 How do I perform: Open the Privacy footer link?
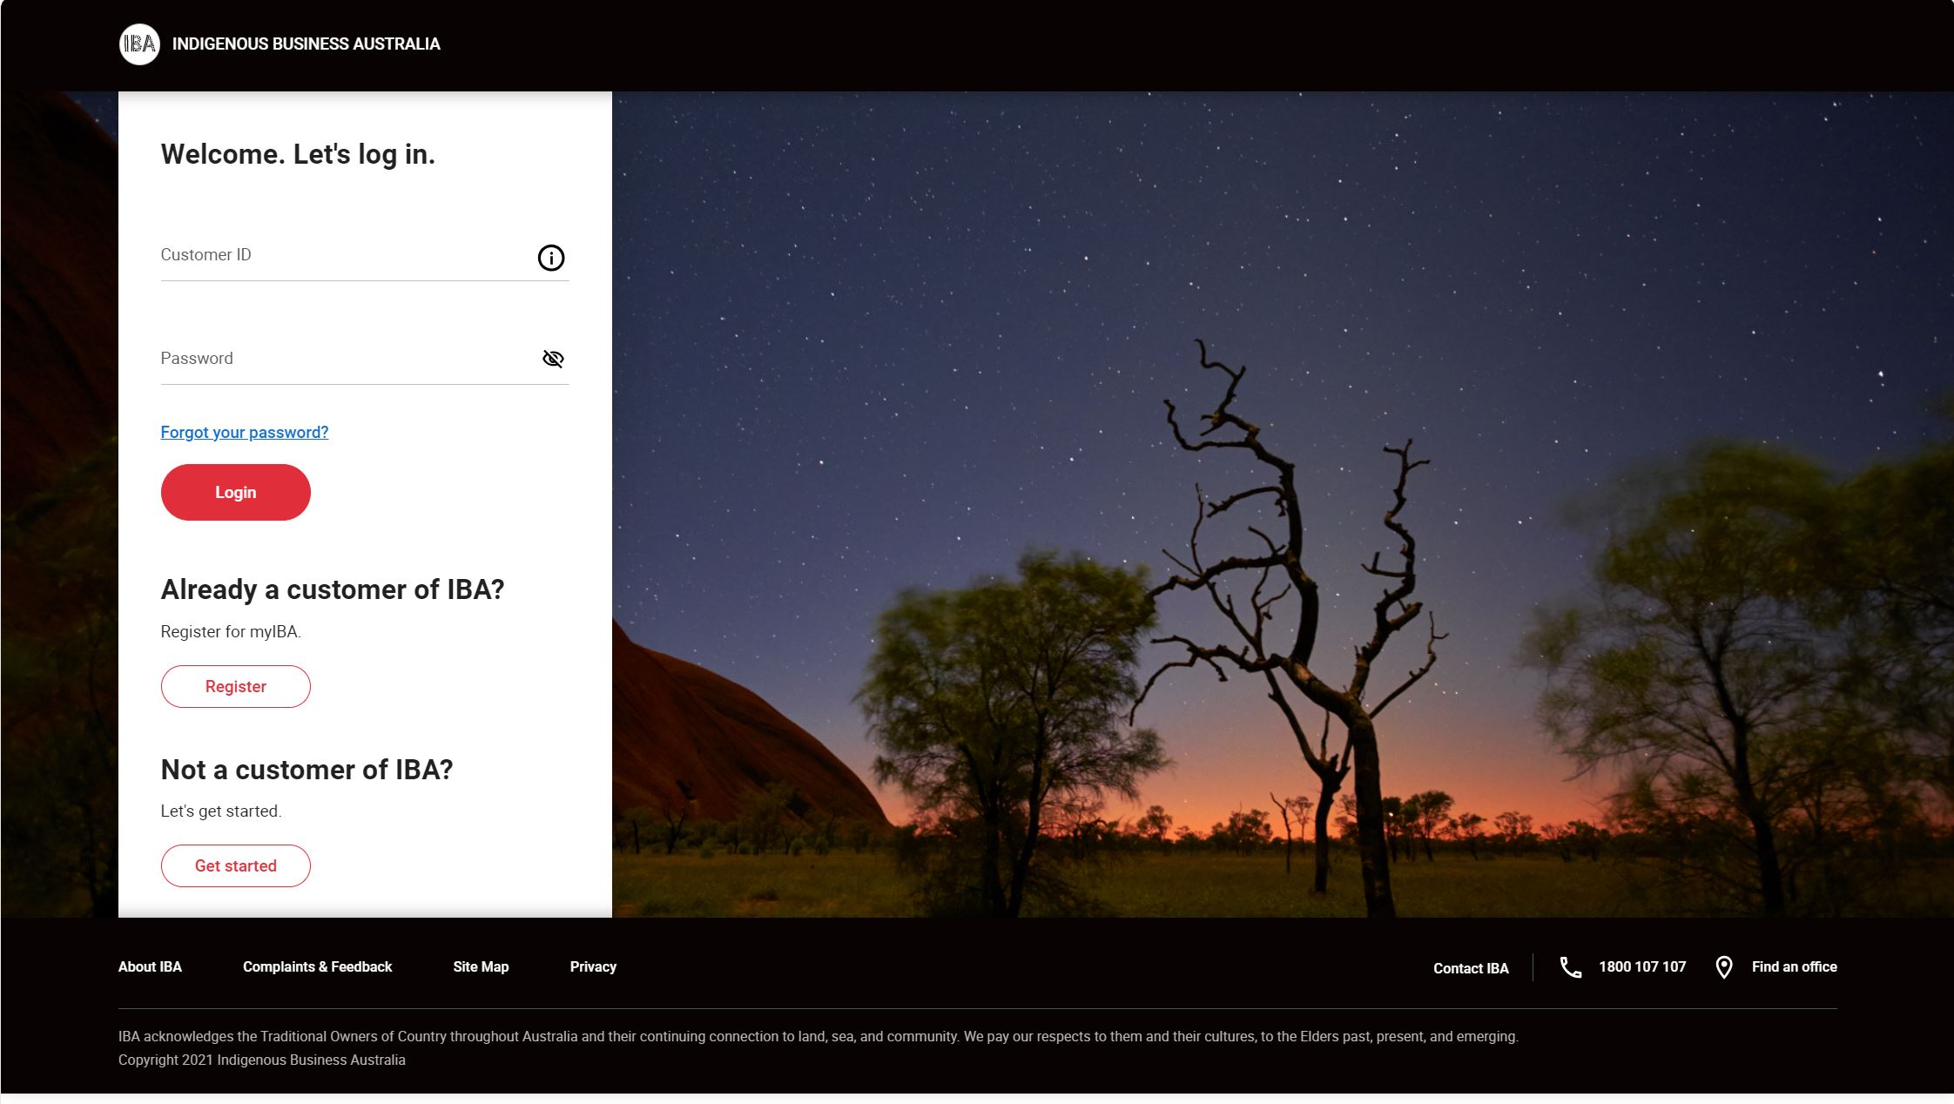593,966
